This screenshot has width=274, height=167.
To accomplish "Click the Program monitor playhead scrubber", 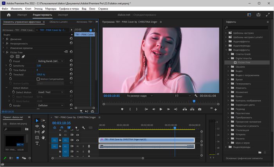I will coord(194,101).
